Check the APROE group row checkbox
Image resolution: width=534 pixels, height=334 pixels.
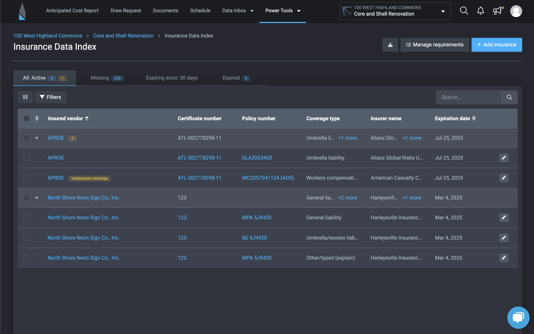coord(26,138)
